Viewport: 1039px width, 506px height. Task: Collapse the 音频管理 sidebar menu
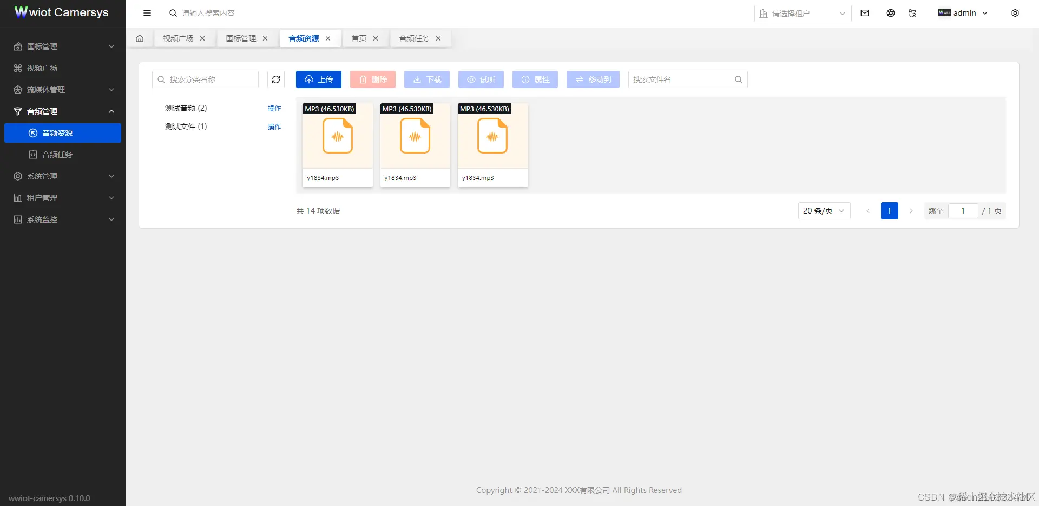[x=63, y=111]
